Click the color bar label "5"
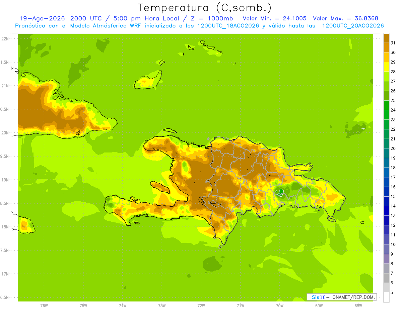The height and width of the screenshot is (310, 402). pyautogui.click(x=392, y=293)
